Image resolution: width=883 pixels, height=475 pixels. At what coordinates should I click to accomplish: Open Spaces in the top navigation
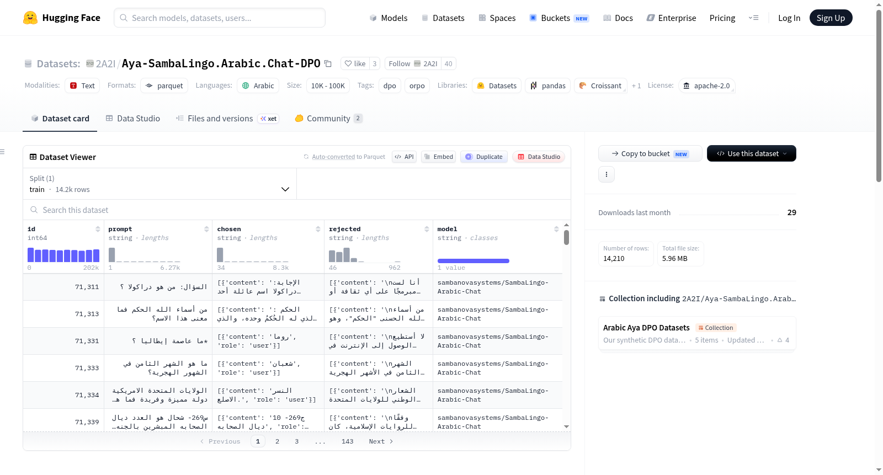[x=497, y=18]
